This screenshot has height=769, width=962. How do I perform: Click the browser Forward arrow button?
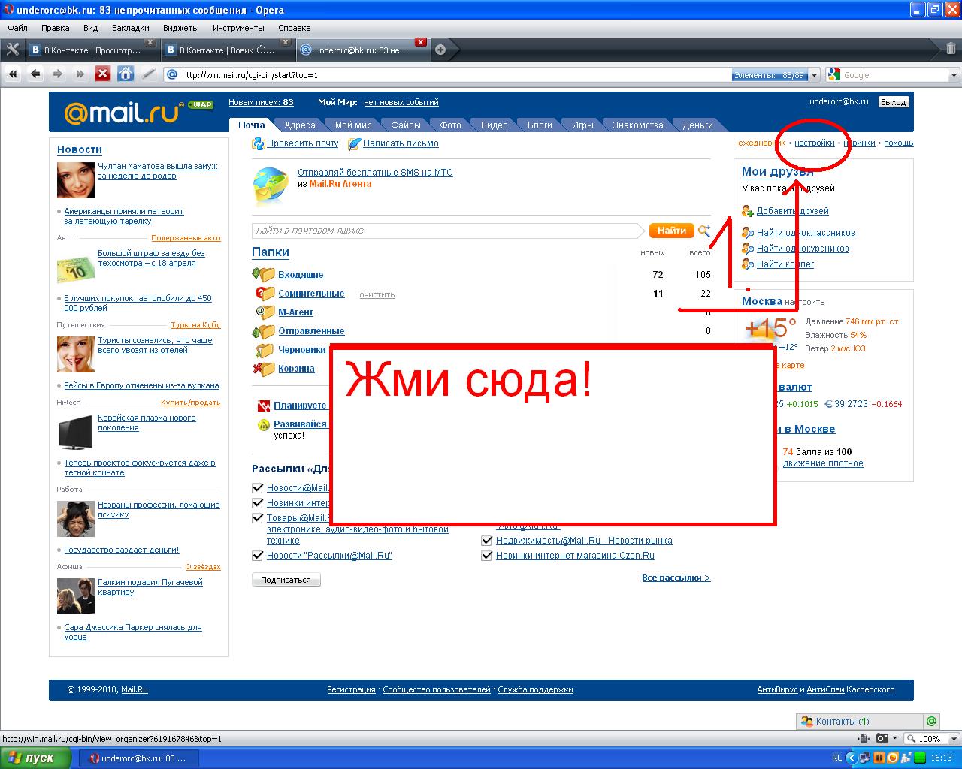(58, 74)
